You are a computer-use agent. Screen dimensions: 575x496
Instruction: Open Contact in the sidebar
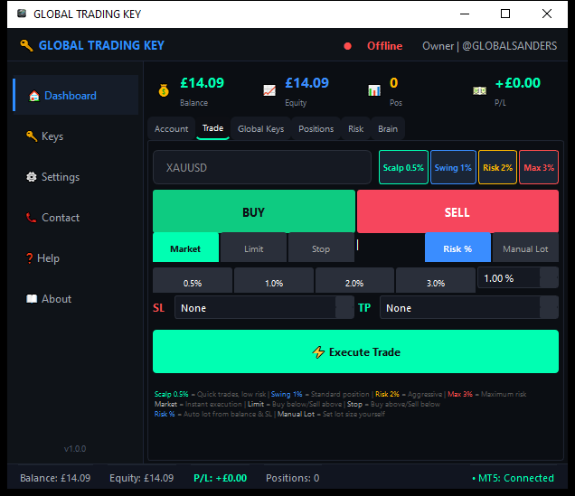(76, 218)
